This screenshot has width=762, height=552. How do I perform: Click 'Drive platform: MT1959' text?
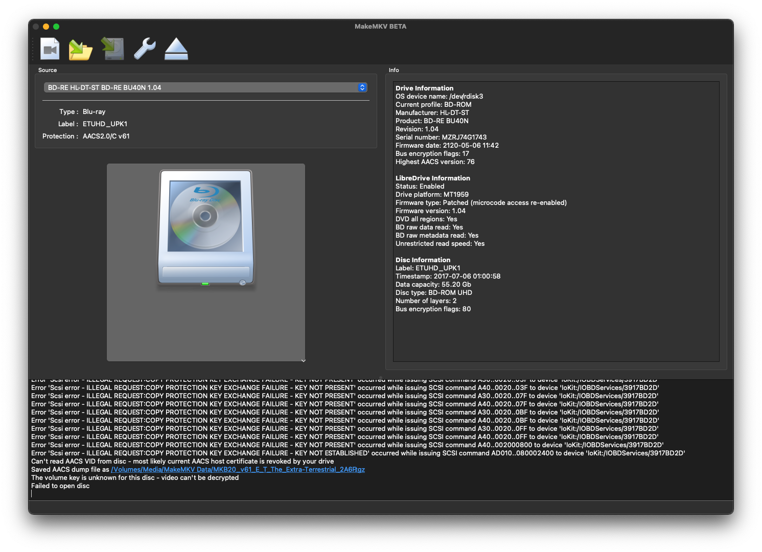click(x=432, y=194)
